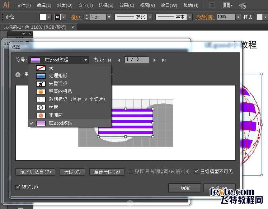Toggle 贴图具有明暗调 checkbox
This screenshot has width=268, height=209.
(x=131, y=172)
